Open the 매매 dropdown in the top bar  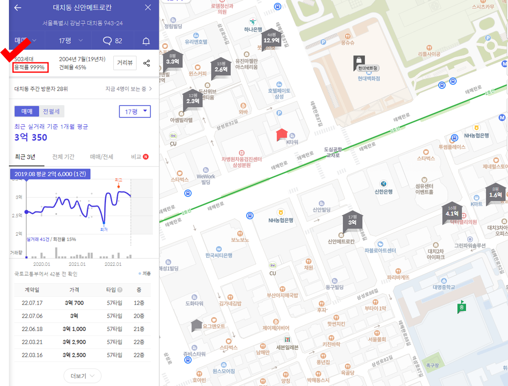click(25, 40)
